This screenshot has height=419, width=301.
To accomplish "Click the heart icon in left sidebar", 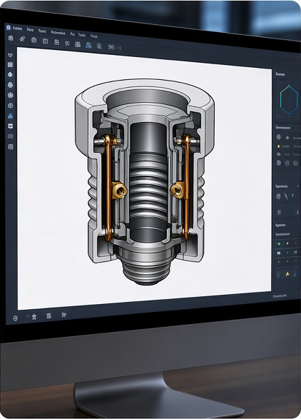I will coord(10,55).
